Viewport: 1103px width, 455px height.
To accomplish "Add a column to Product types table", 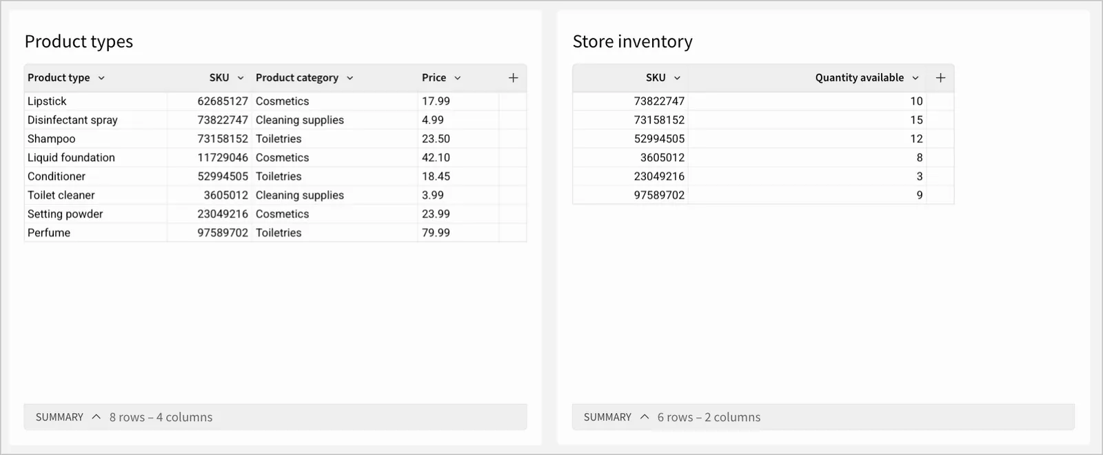I will (513, 78).
